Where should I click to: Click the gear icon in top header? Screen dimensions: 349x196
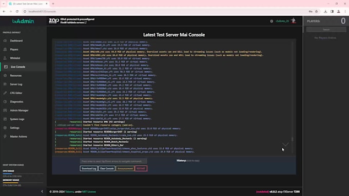tap(272, 21)
